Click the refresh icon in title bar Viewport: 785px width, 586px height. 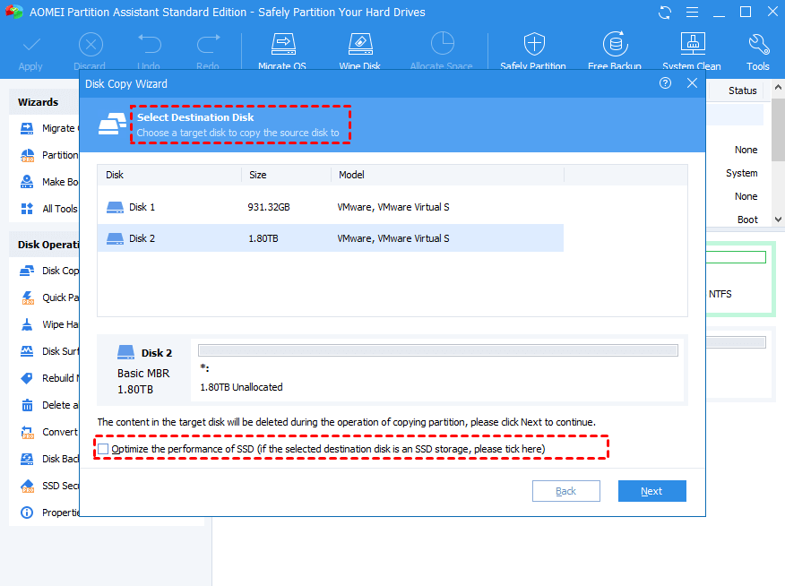tap(665, 13)
